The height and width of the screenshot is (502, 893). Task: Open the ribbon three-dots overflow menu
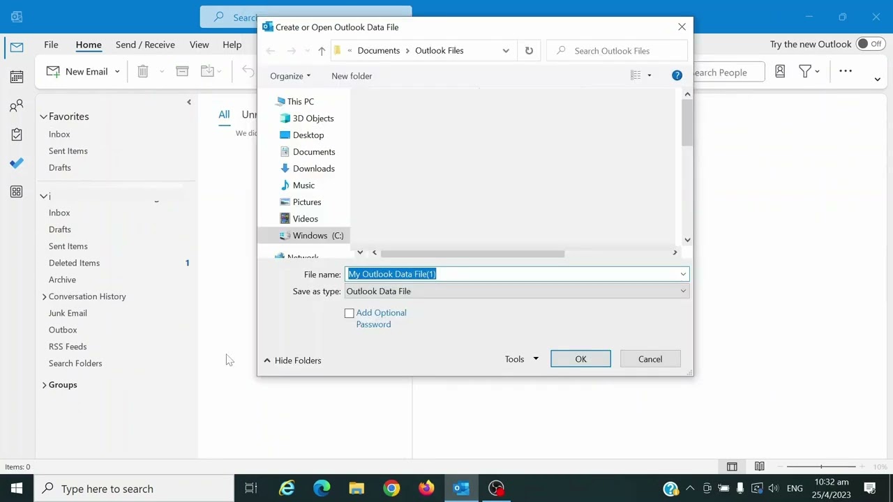(x=846, y=71)
